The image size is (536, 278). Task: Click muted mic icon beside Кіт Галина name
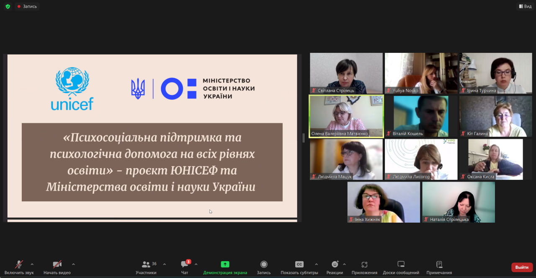463,134
